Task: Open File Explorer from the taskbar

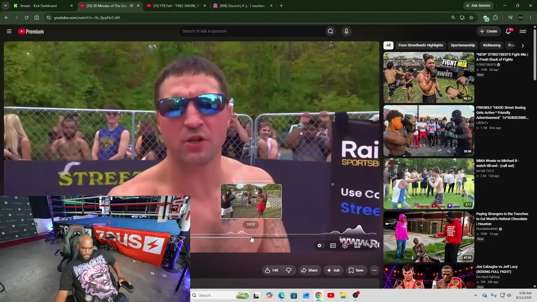Action: pos(343,295)
